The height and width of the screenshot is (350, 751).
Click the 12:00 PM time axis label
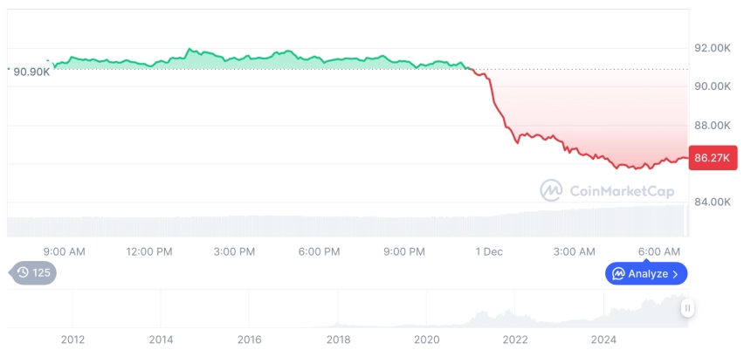[149, 251]
